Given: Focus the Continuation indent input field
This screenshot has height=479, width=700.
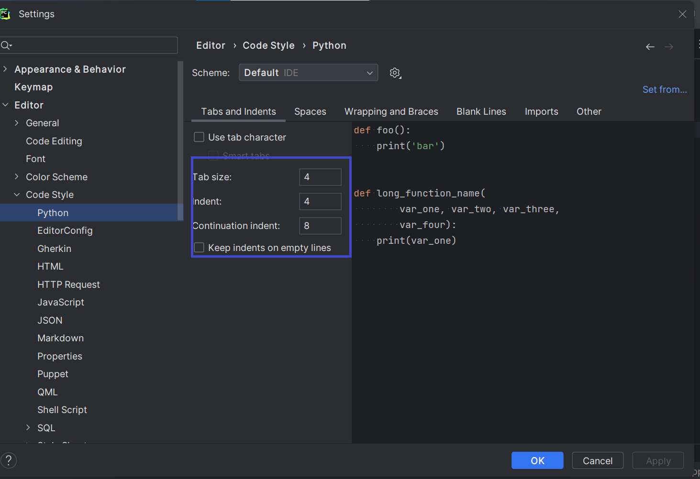Looking at the screenshot, I should [x=320, y=226].
